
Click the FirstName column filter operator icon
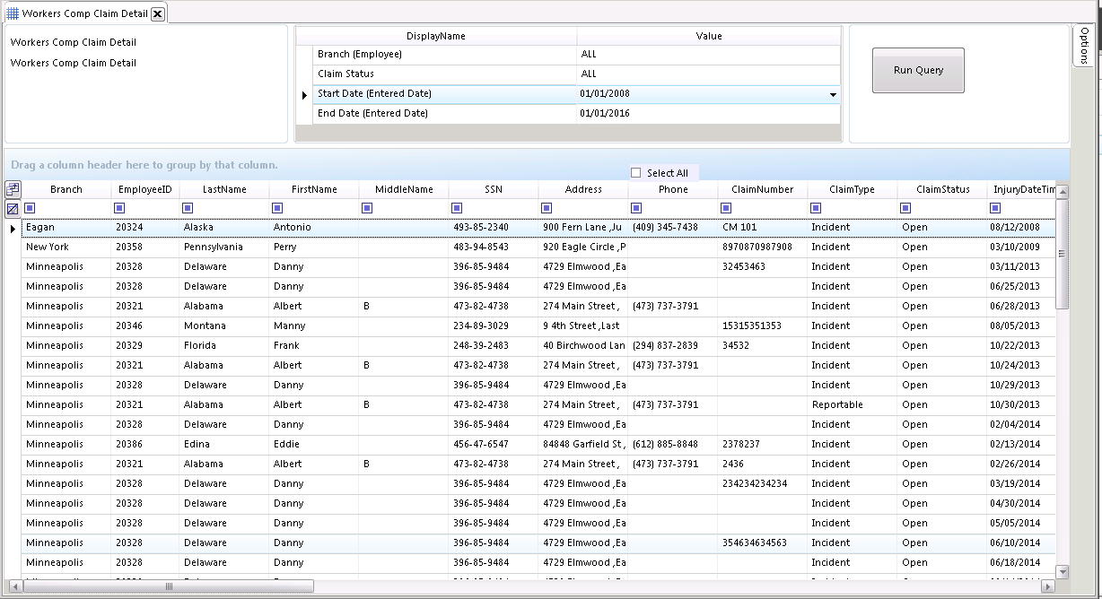point(278,208)
